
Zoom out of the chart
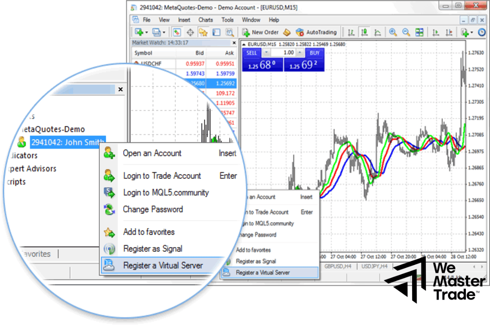(x=405, y=32)
